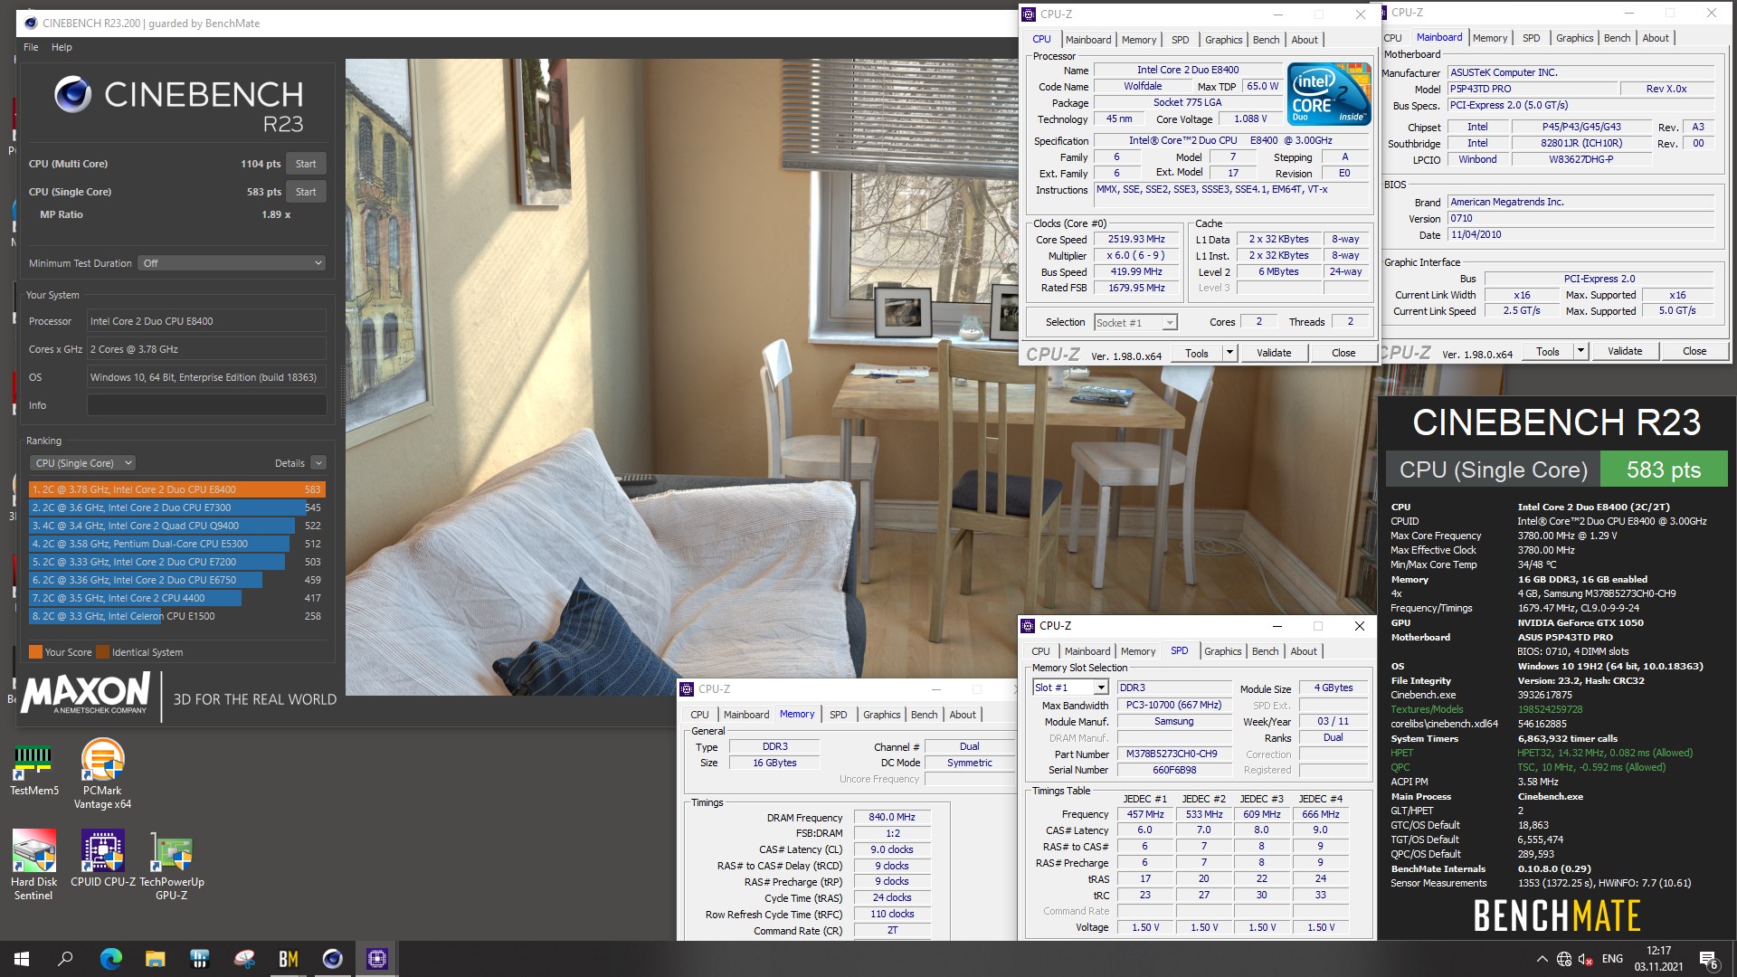Open the Cinebench Help menu
This screenshot has height=977, width=1737.
pyautogui.click(x=62, y=47)
